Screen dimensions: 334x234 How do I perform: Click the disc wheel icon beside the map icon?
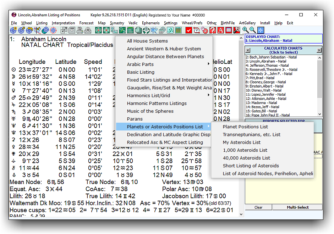(45, 30)
